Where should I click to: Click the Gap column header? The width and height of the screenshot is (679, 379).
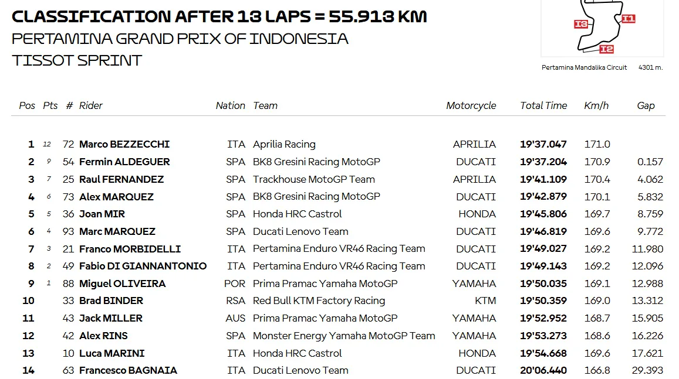click(646, 105)
